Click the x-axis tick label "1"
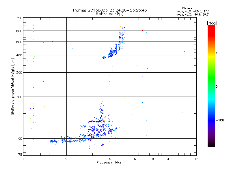 click(x=23, y=159)
